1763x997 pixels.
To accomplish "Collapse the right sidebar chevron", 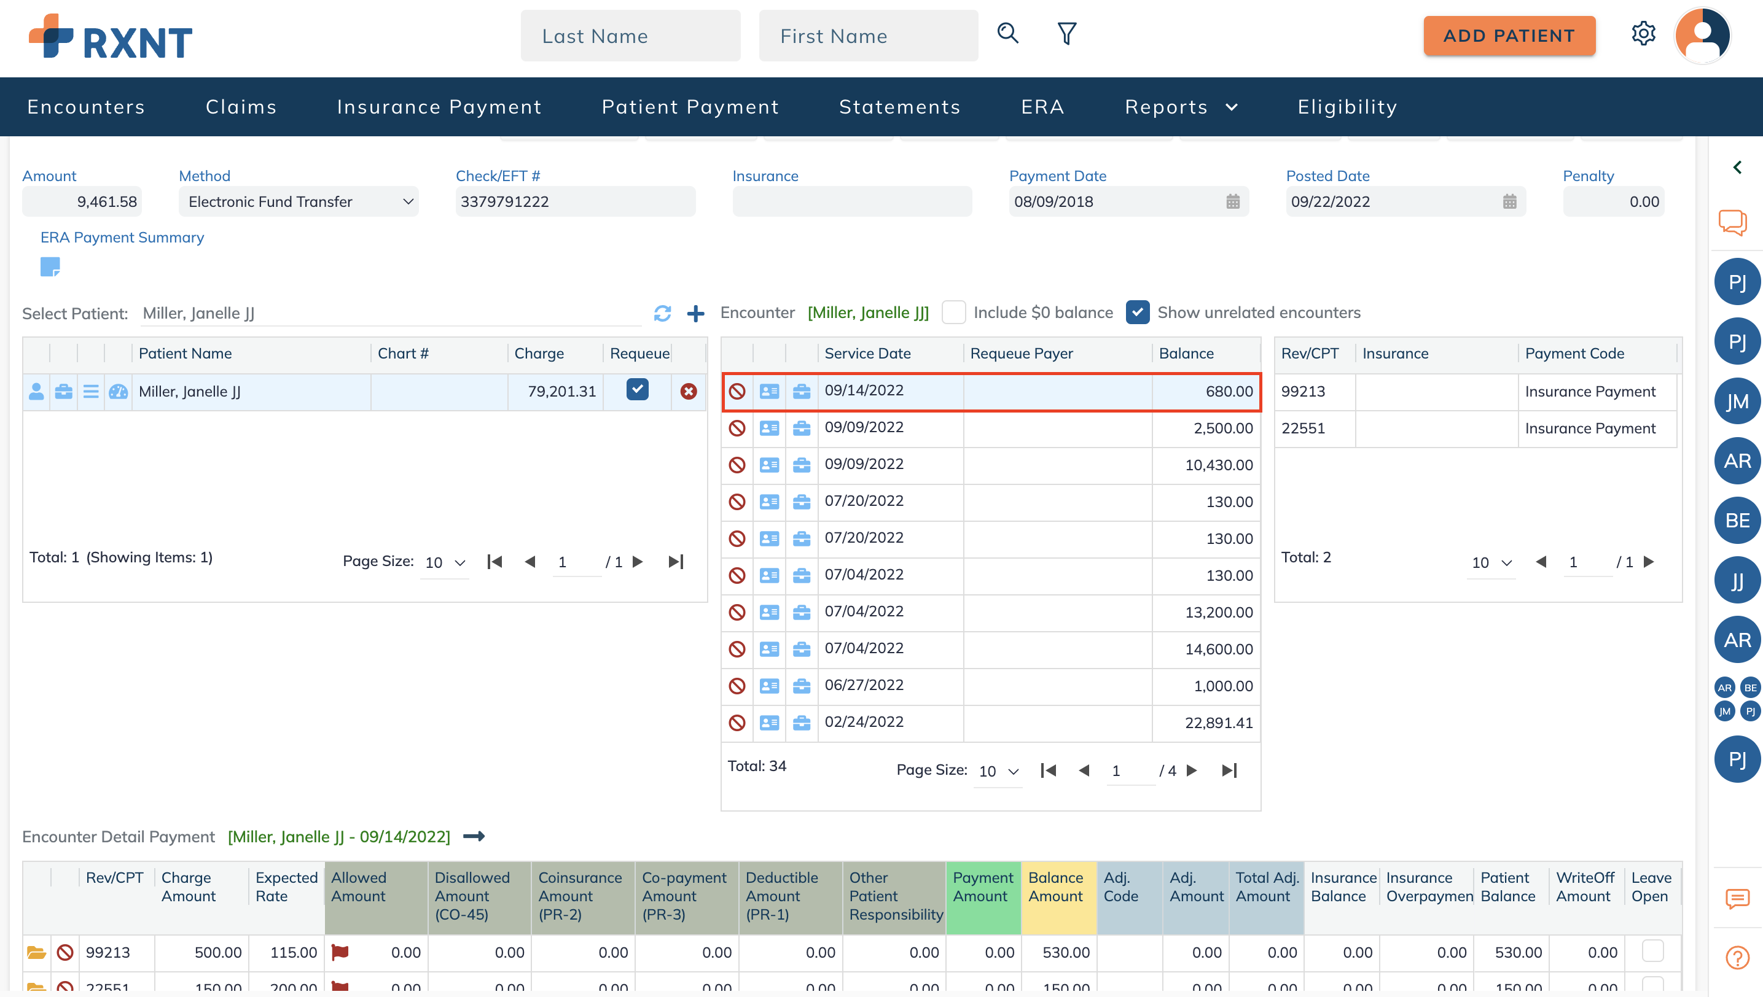I will [x=1737, y=168].
